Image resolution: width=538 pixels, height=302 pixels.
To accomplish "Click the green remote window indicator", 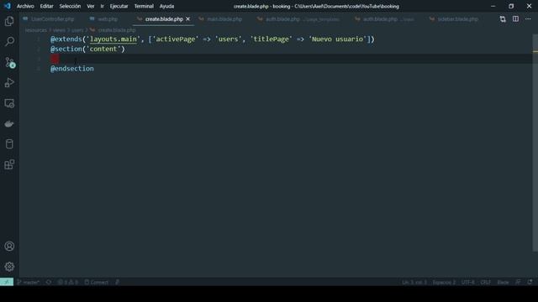I will (x=7, y=282).
